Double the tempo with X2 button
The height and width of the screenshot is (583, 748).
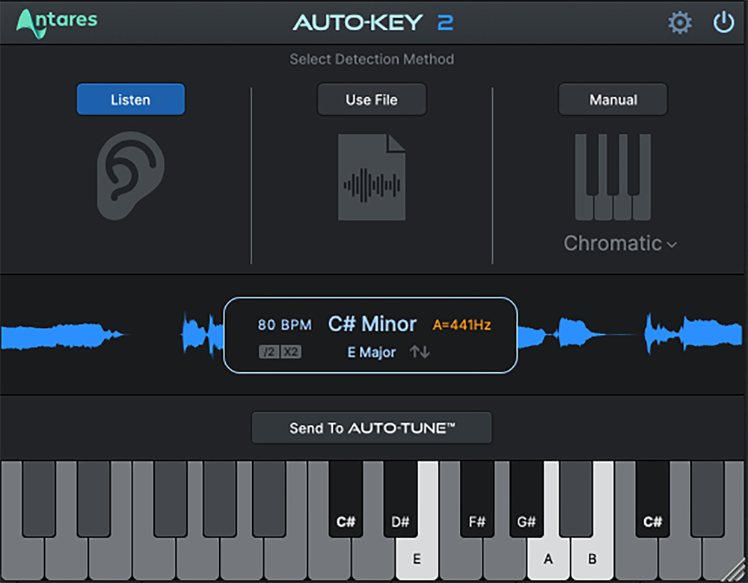tap(291, 352)
